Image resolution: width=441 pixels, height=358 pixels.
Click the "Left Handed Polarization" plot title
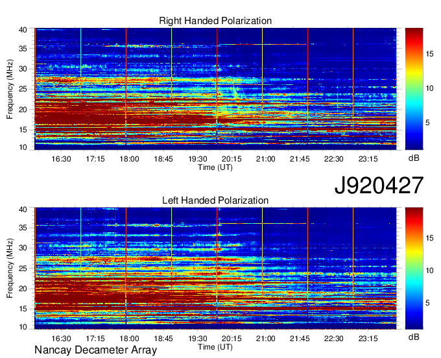point(215,200)
